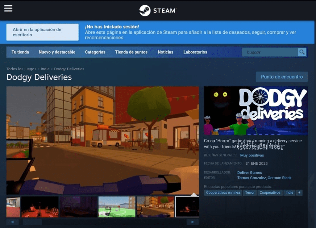Click the Steam logo in header
Screen dimensions: 316x228
(x=158, y=10)
